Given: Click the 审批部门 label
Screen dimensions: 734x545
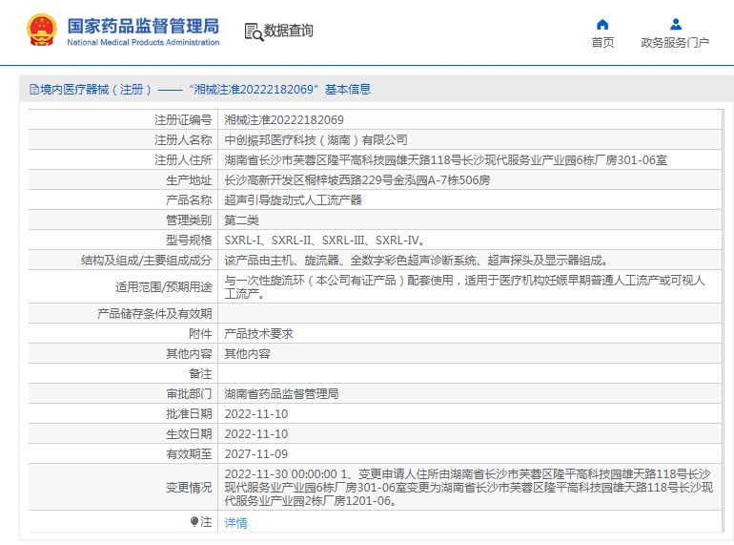Looking at the screenshot, I should 189,394.
